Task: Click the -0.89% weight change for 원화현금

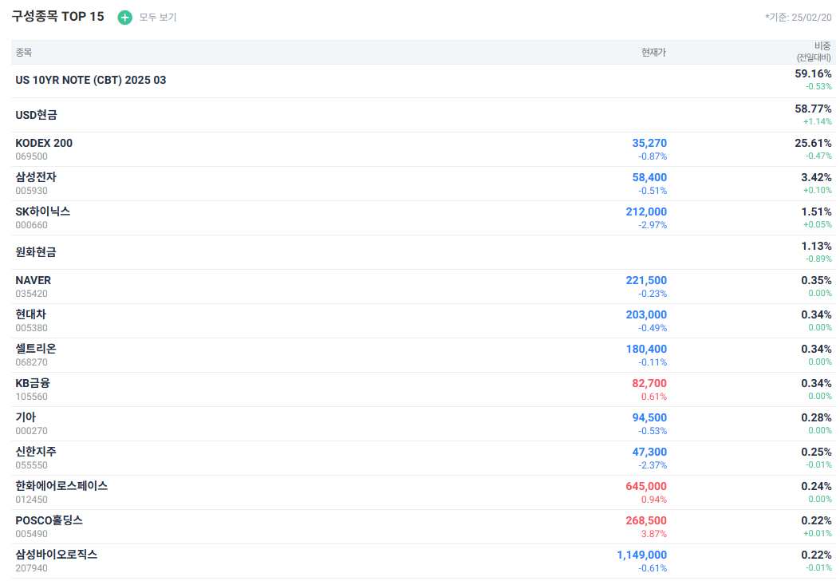Action: (x=818, y=259)
